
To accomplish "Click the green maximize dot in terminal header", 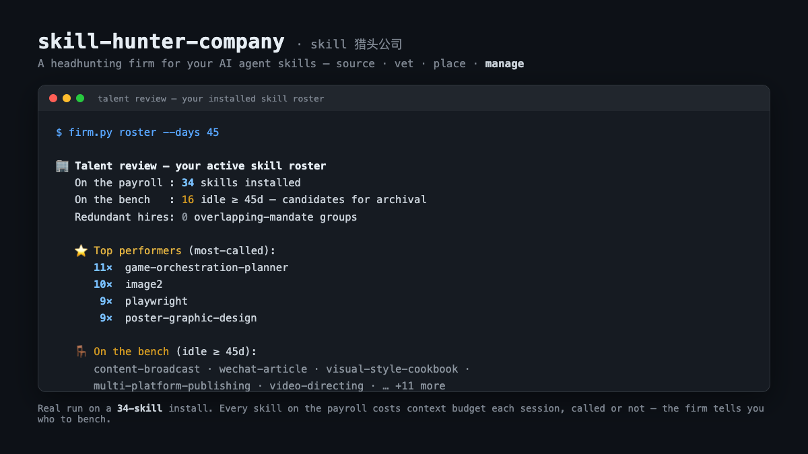I will pos(80,98).
